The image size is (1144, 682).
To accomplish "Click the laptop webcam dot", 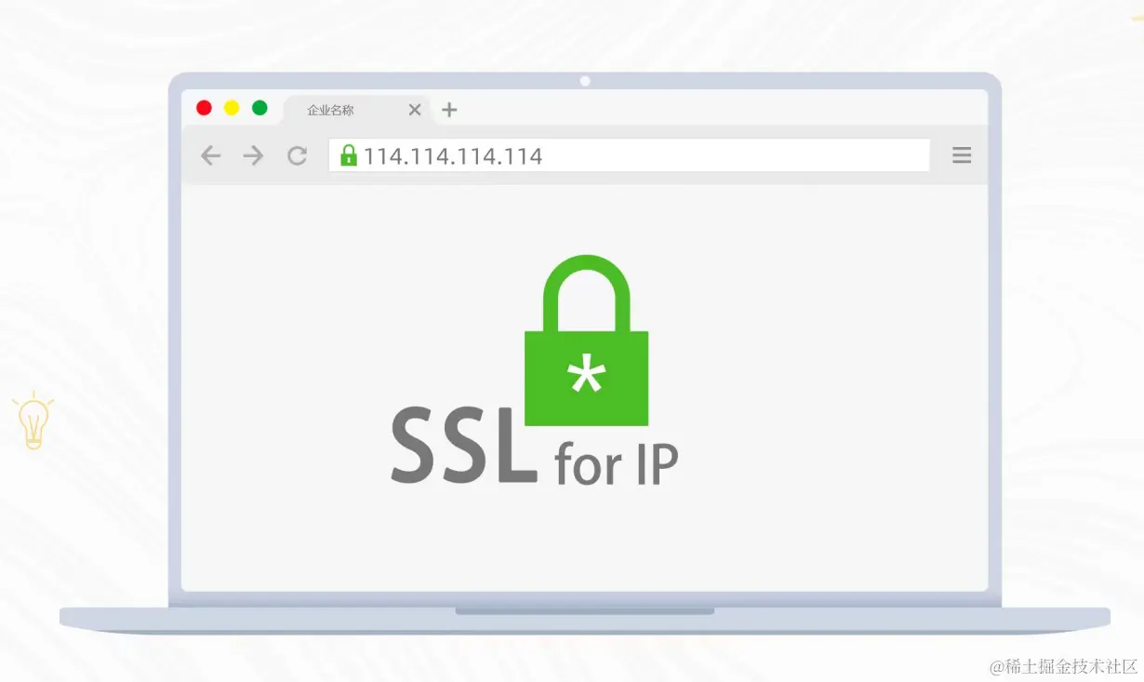I will click(585, 81).
